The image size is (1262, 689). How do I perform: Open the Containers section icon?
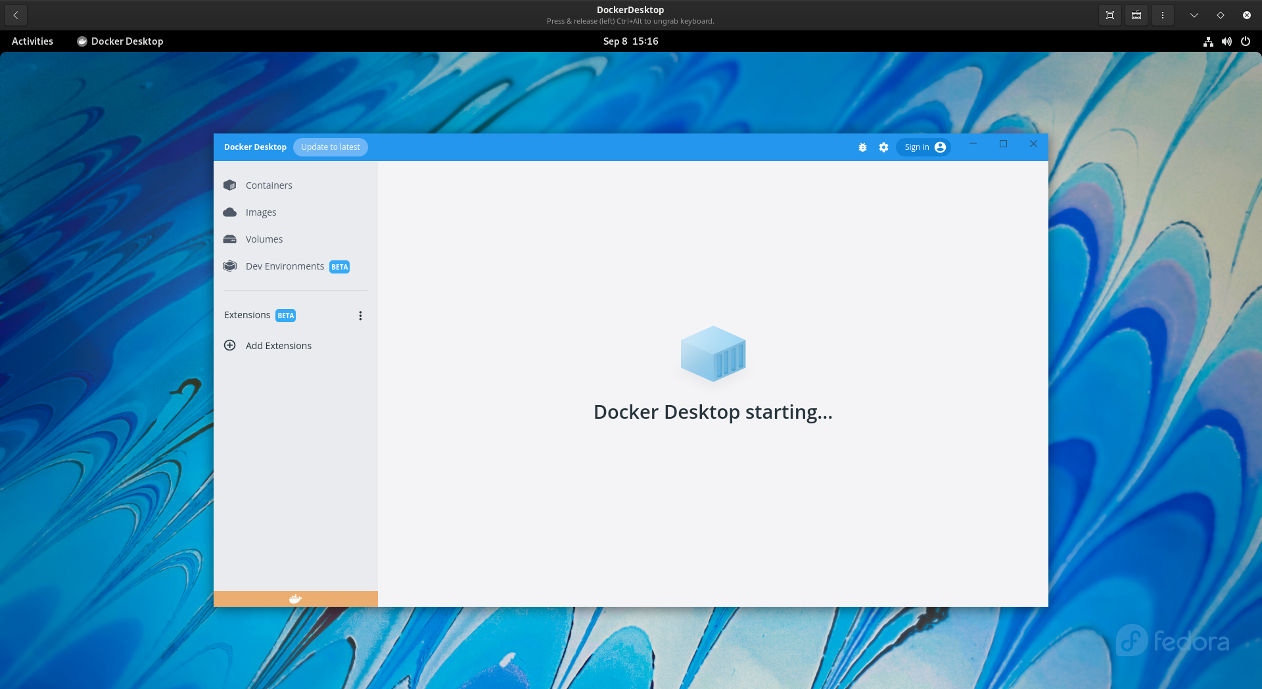point(229,185)
